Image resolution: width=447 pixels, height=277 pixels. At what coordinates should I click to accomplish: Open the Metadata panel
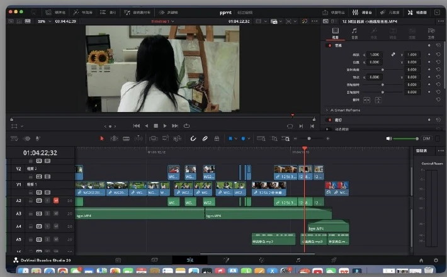pos(390,12)
